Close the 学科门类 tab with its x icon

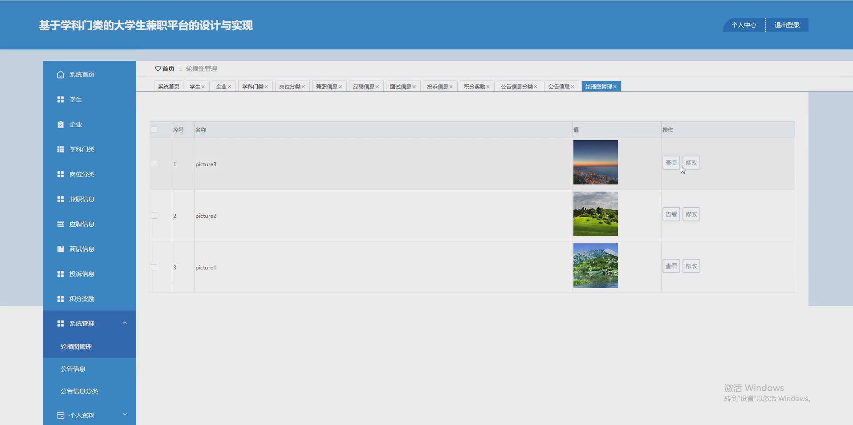tap(266, 87)
